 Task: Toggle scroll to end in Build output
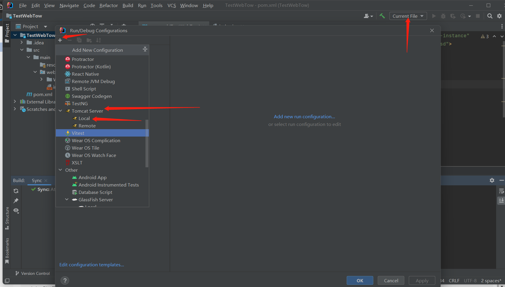pos(501,201)
